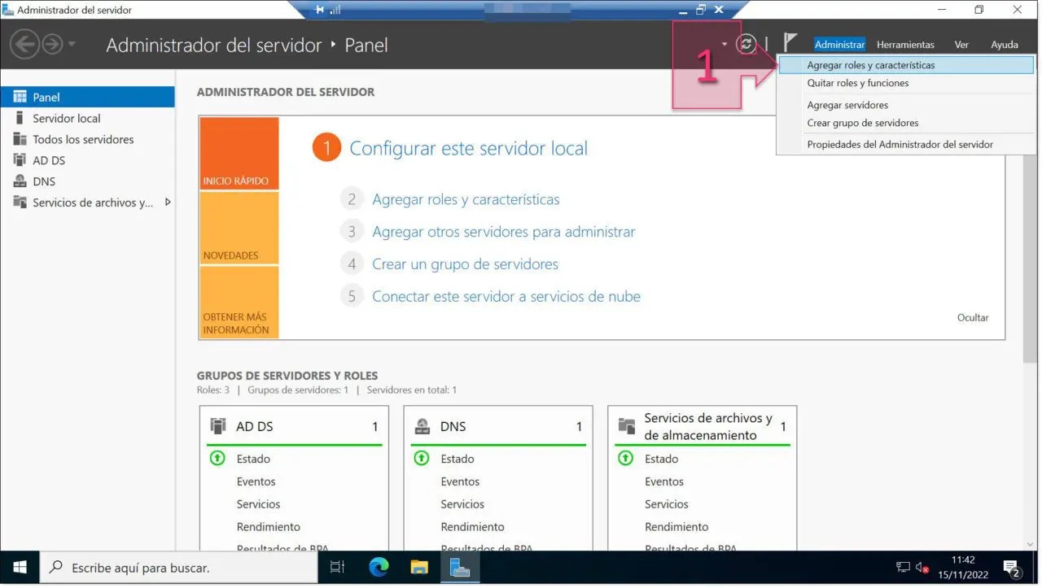
Task: Select the AD DS sidebar icon
Action: click(20, 160)
